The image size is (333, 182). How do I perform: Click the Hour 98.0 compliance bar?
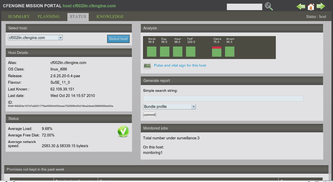178,51
